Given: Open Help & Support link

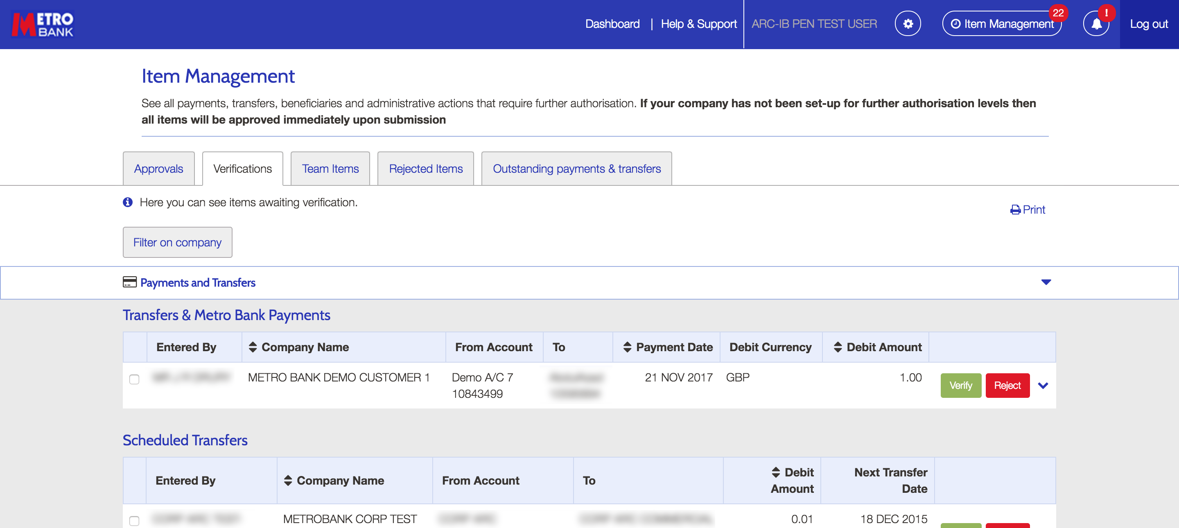Looking at the screenshot, I should (x=699, y=24).
